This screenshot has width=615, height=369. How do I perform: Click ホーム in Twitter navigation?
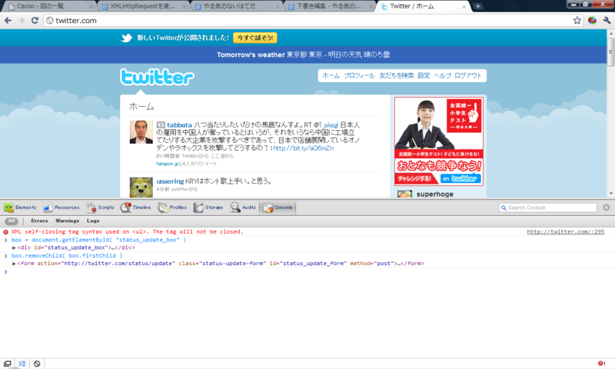(331, 75)
